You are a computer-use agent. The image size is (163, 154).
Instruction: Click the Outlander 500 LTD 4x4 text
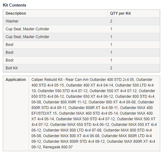[x=134, y=85]
